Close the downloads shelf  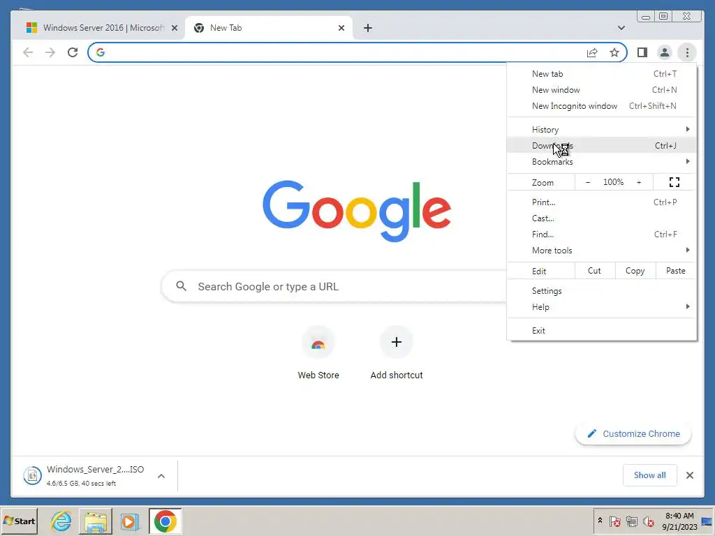tap(689, 475)
